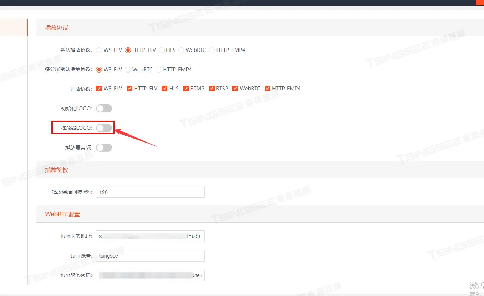Click the 播放保活间隔 input with 120
484x296 pixels.
(x=150, y=192)
